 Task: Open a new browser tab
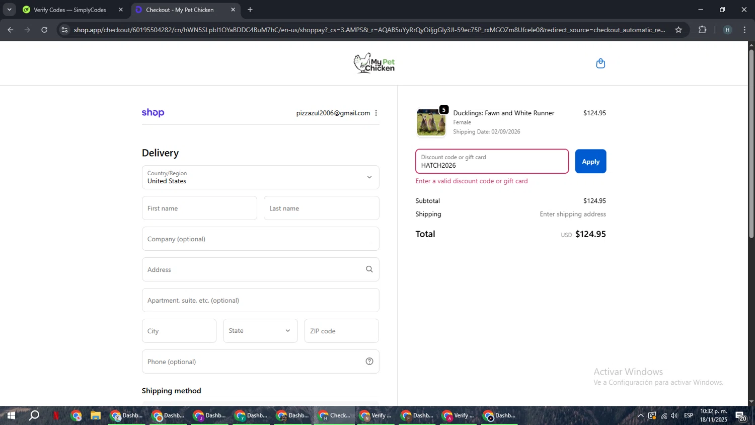pos(250,10)
